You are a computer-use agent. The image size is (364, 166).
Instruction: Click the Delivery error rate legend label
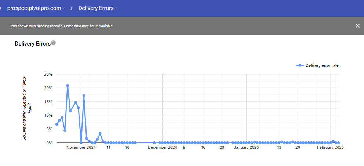(322, 65)
